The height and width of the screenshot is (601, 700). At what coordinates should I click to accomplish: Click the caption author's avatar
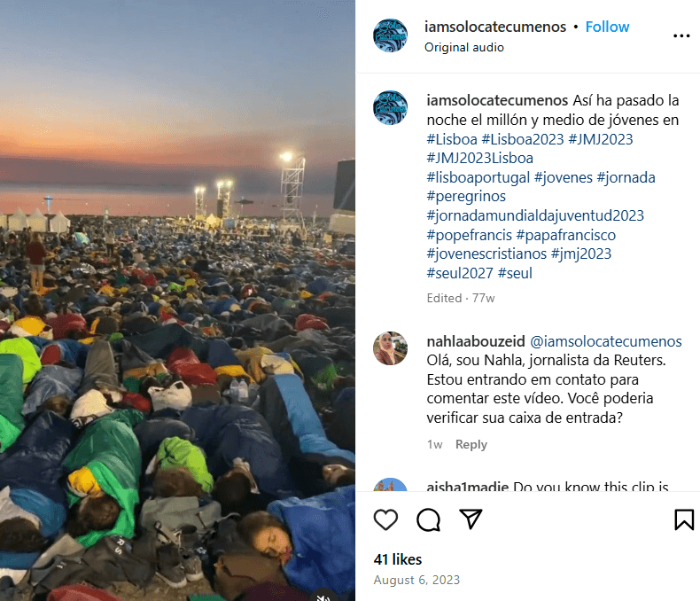[x=390, y=107]
